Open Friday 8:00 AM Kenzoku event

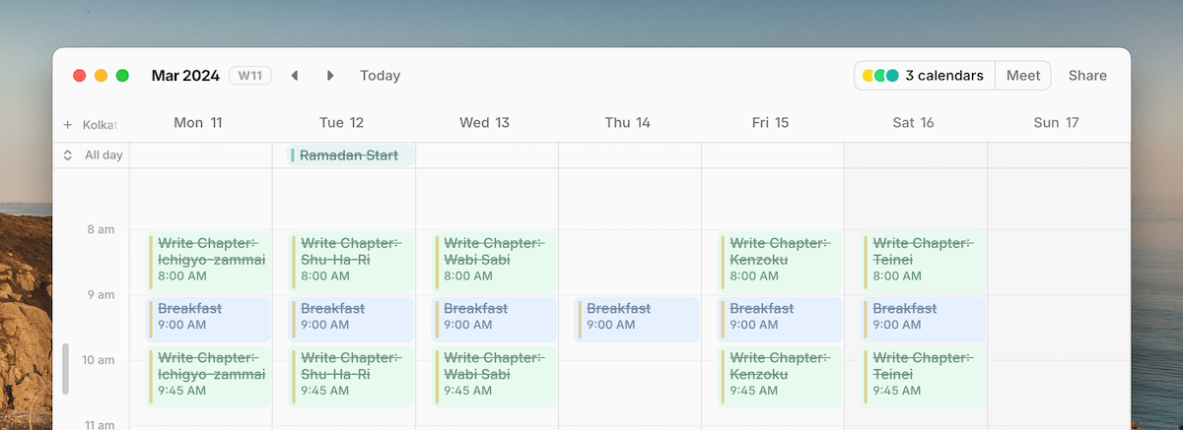(x=779, y=261)
